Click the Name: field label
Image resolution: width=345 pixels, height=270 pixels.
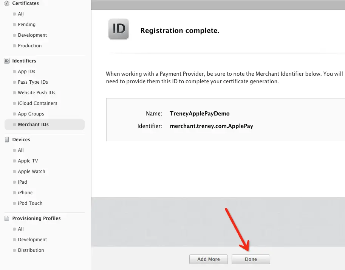154,114
